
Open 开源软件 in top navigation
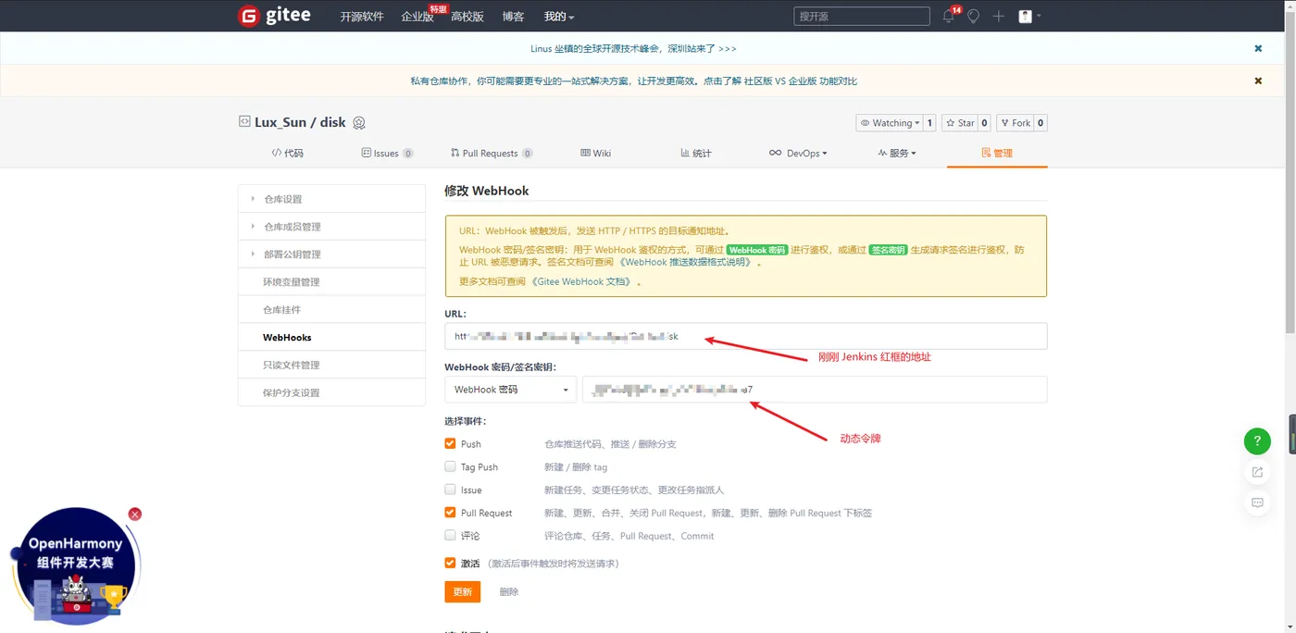point(361,17)
